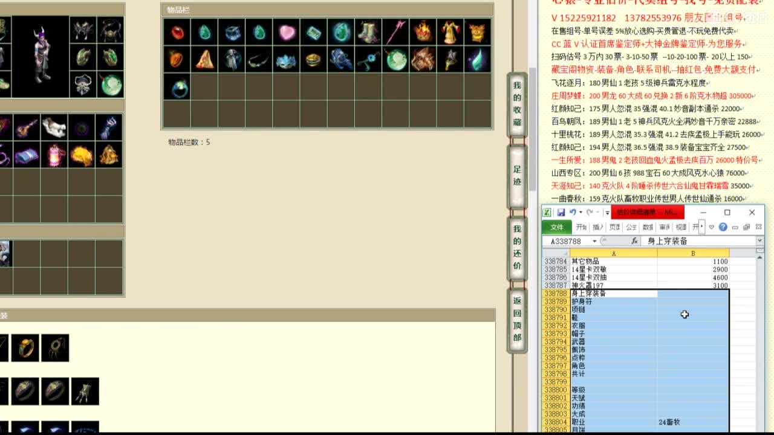774x435 pixels.
Task: Choose the gold ring equipment icon
Action: click(x=25, y=348)
